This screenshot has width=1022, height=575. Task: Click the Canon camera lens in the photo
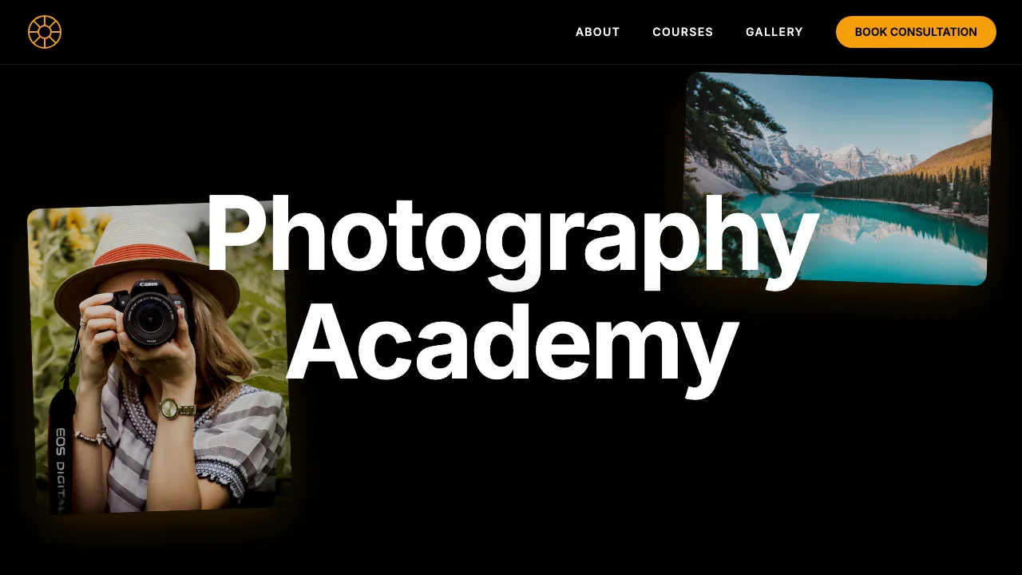point(149,319)
